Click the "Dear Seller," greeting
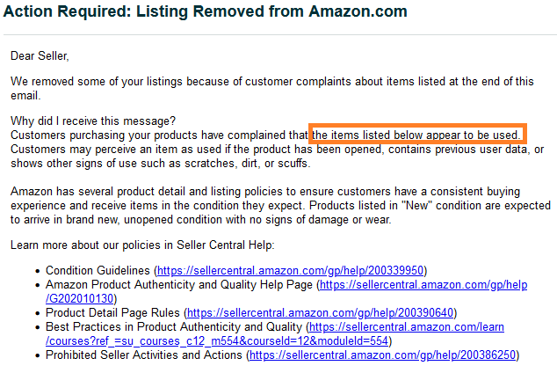The width and height of the screenshot is (557, 373). (x=40, y=56)
